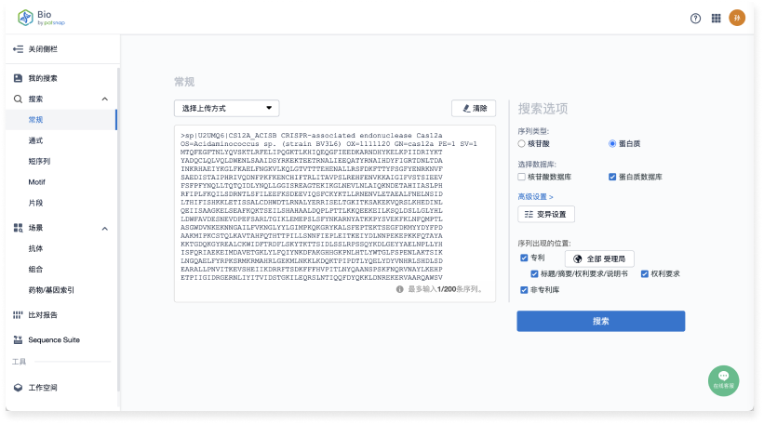
Task: Click the orange user avatar
Action: click(737, 18)
